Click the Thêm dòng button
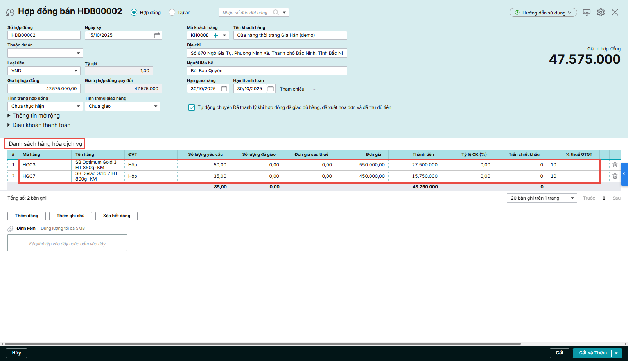Image resolution: width=628 pixels, height=361 pixels. pos(27,216)
